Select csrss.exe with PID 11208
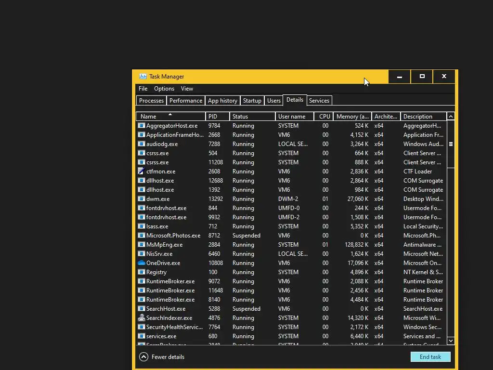 pyautogui.click(x=291, y=162)
